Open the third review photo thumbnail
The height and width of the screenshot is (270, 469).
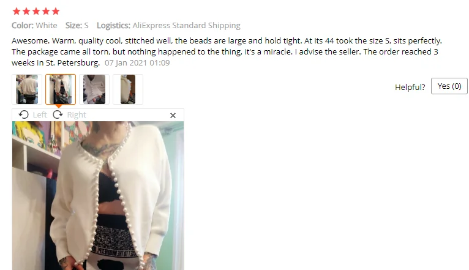coord(94,89)
